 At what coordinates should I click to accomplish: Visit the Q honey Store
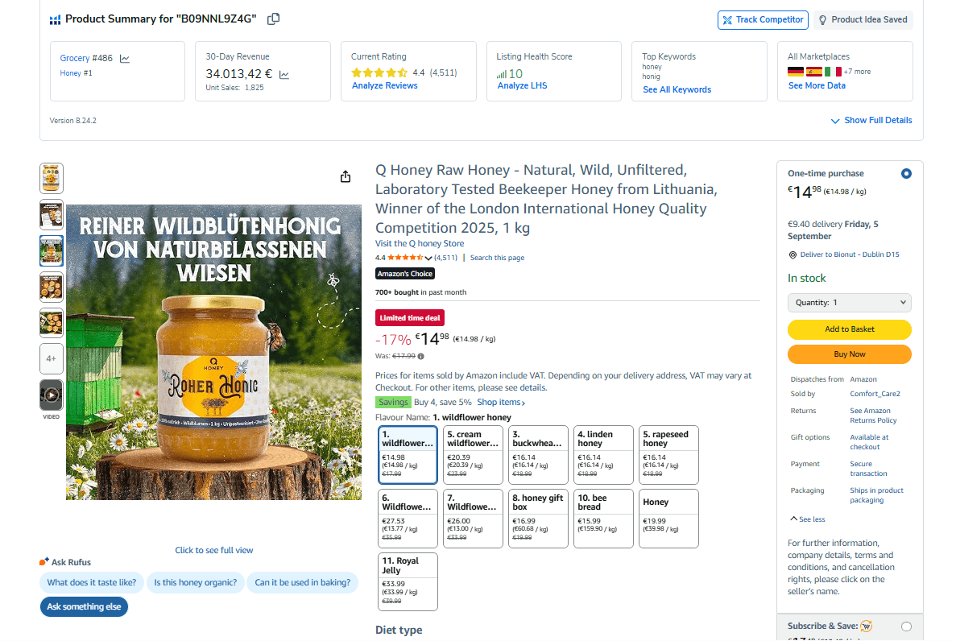coord(420,243)
